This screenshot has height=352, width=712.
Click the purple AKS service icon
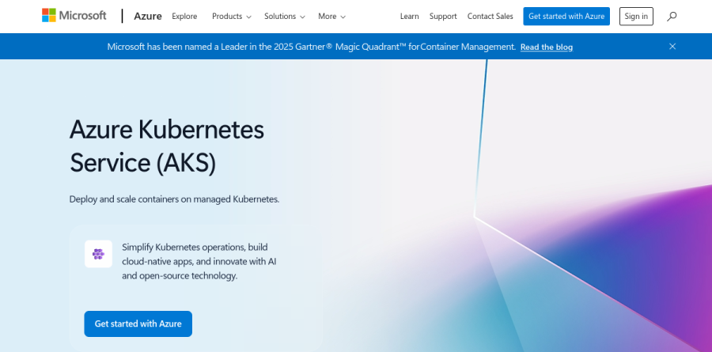click(98, 254)
